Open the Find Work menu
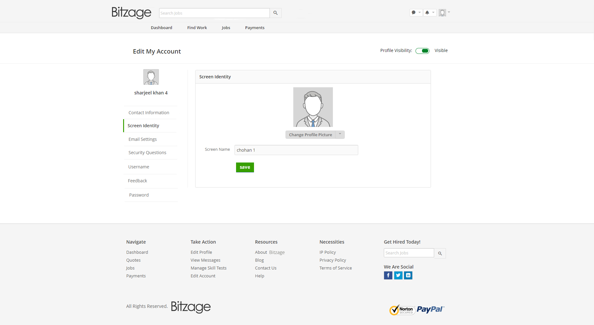594x325 pixels. point(197,28)
